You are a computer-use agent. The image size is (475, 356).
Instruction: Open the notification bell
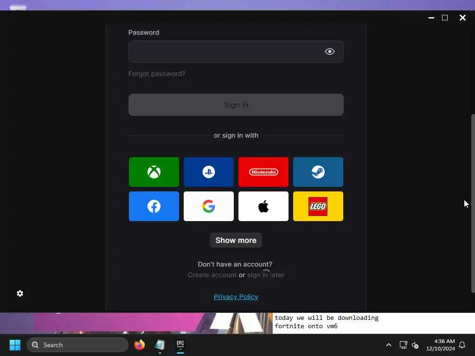point(462,345)
